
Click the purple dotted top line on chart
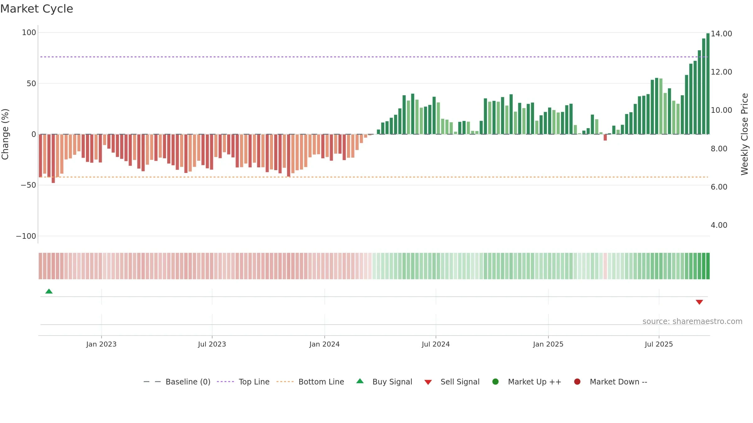[x=374, y=57]
